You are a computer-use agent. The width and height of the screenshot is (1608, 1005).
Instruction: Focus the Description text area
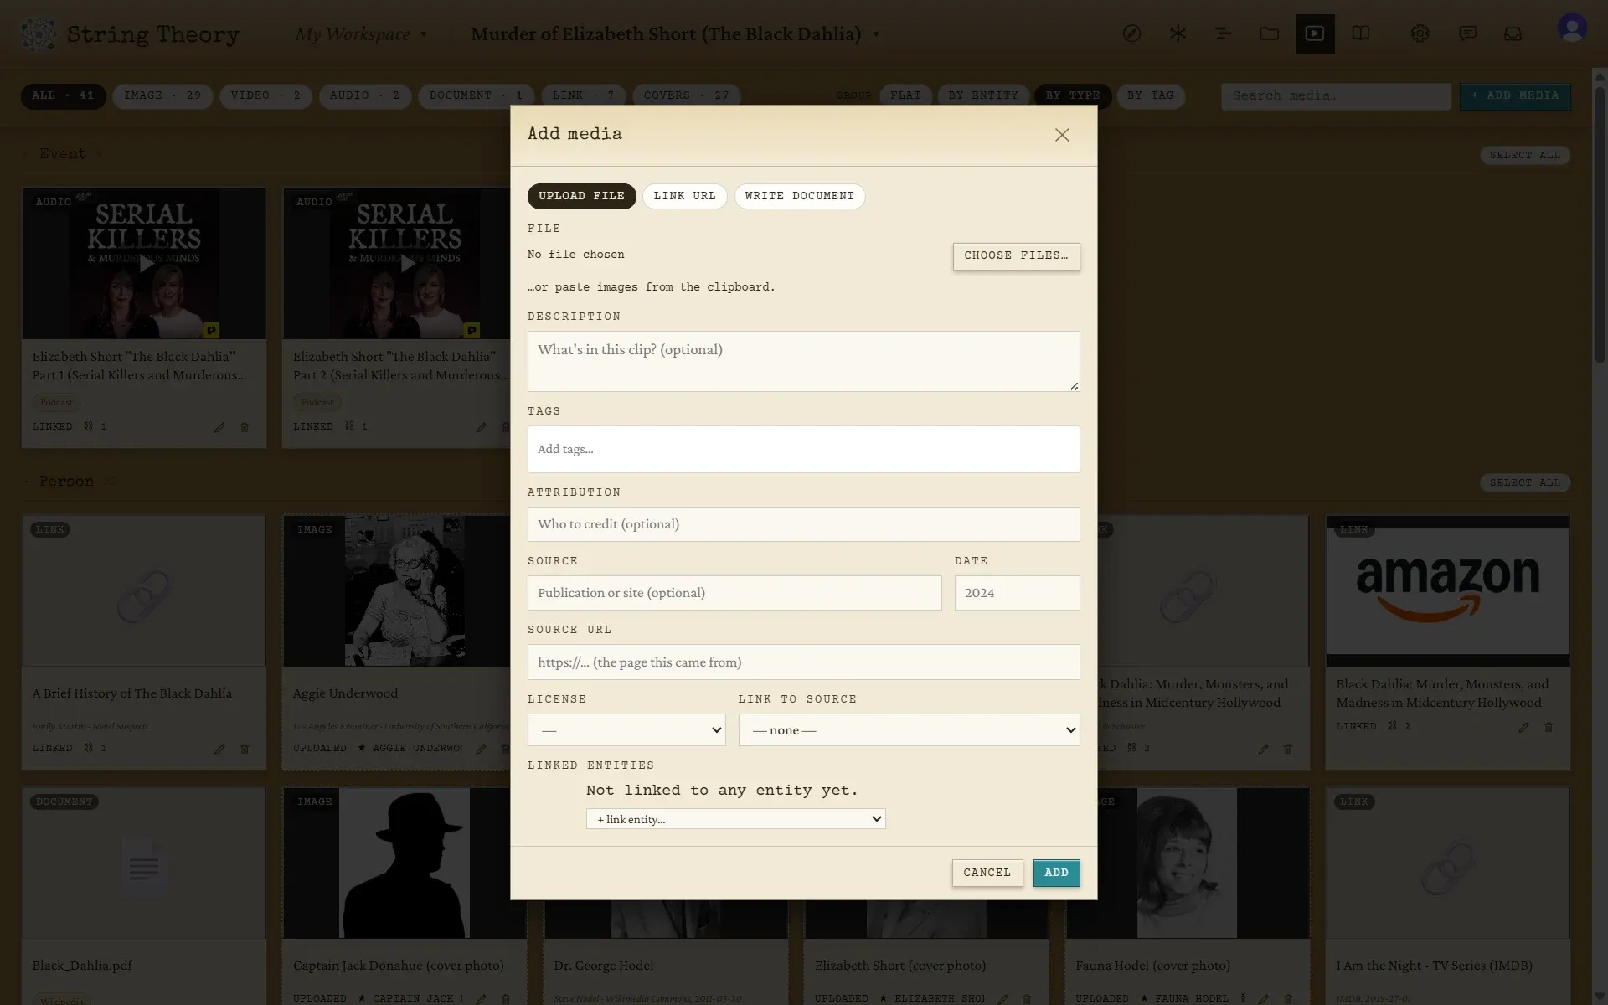(x=803, y=361)
